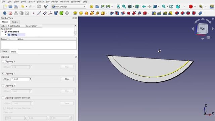The width and height of the screenshot is (215, 121).
Task: Collapse the Unnamed document tree node
Action: [2, 32]
